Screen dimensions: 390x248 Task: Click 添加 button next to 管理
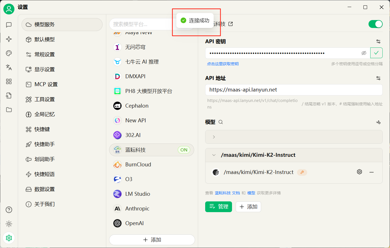pos(248,207)
